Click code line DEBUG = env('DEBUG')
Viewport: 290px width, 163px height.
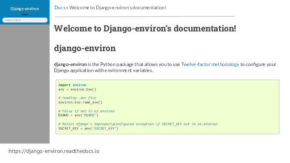pos(78,116)
